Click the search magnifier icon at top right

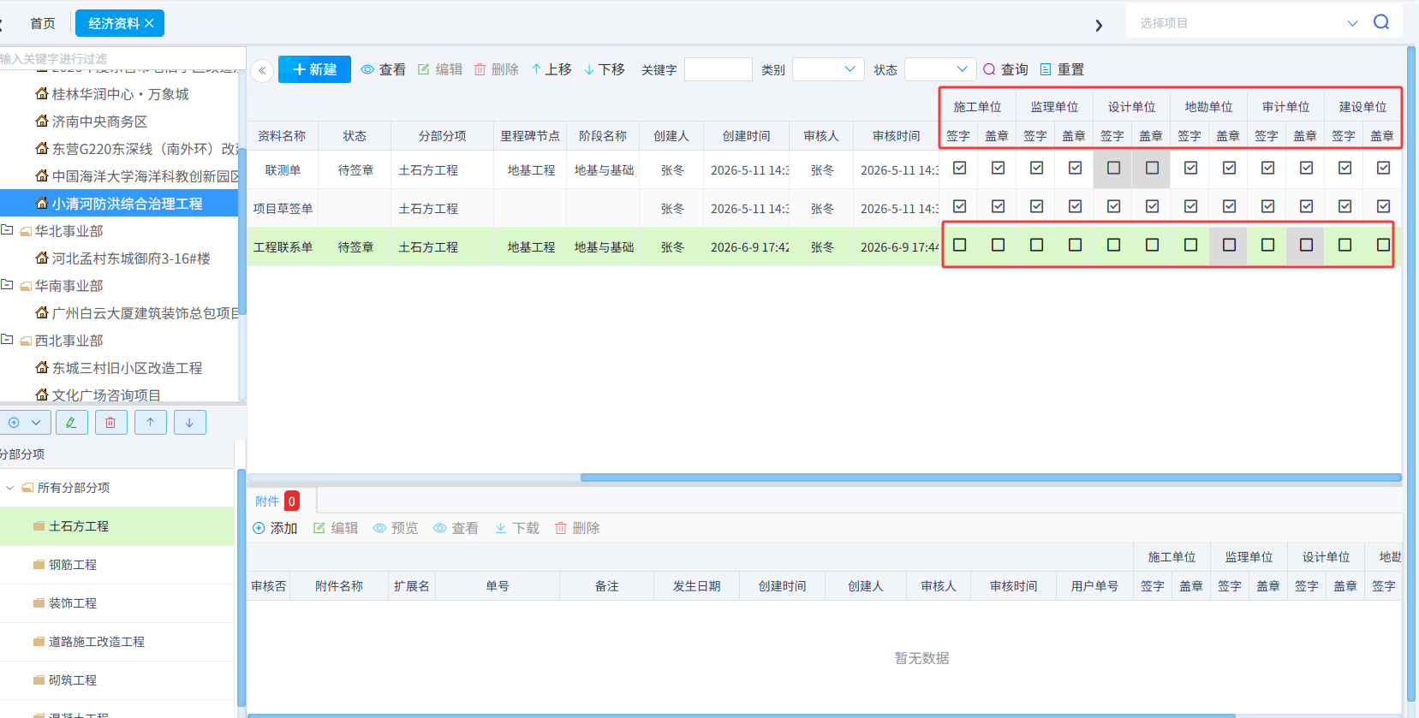[1381, 22]
